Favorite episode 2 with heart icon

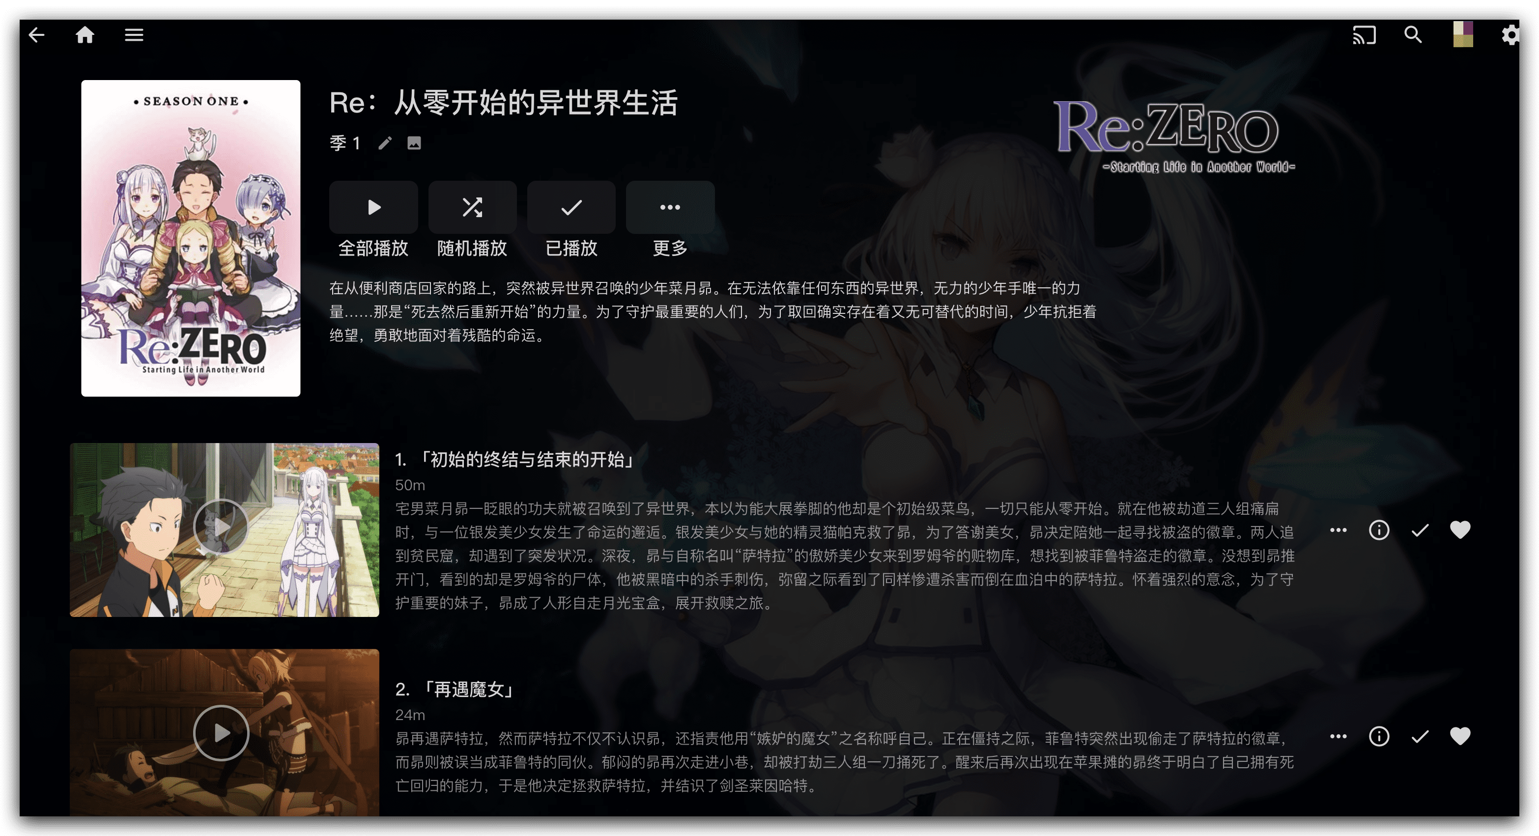point(1460,736)
